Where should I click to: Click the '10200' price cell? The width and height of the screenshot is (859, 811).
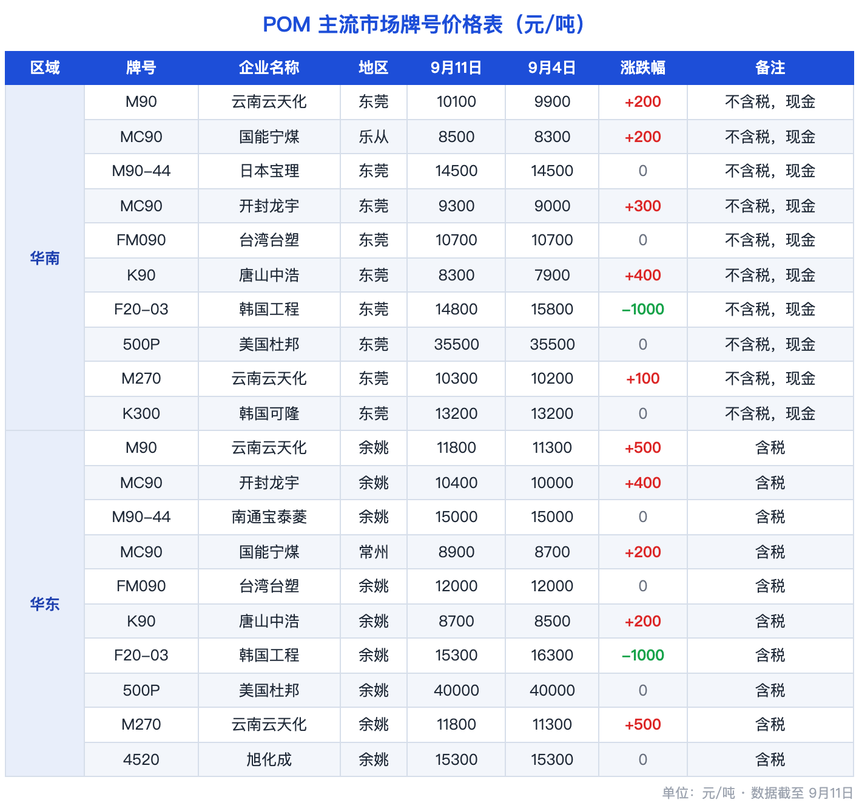(552, 379)
